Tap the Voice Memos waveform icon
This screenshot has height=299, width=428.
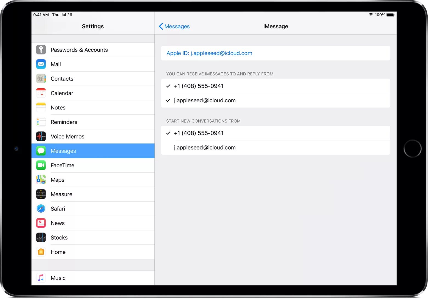pos(41,136)
